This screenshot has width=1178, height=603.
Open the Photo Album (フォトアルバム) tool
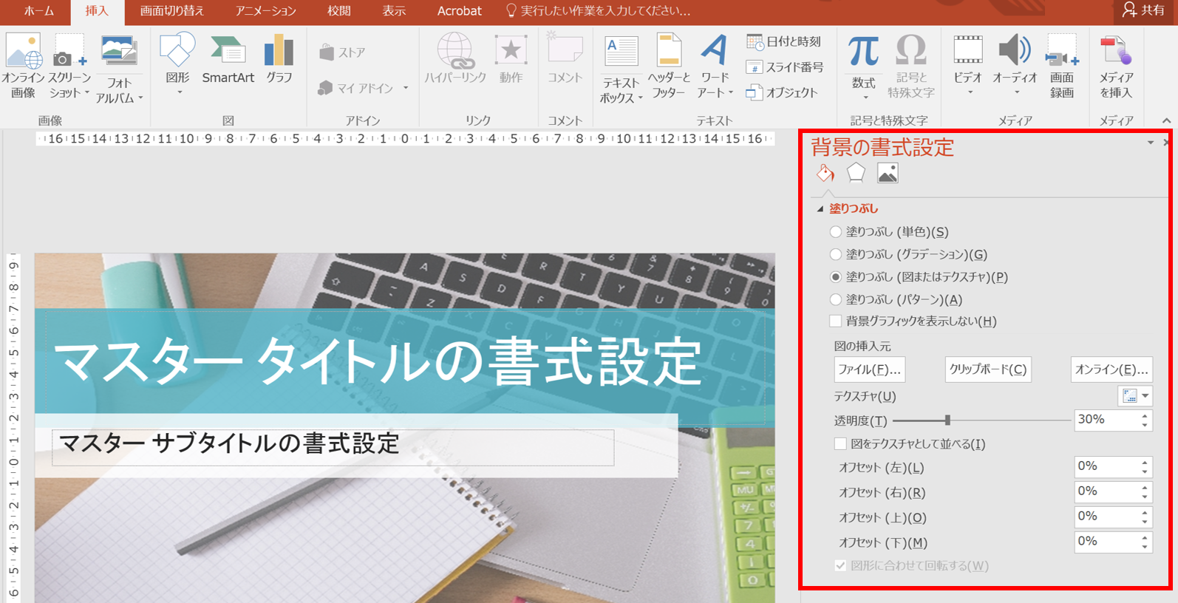coord(119,69)
